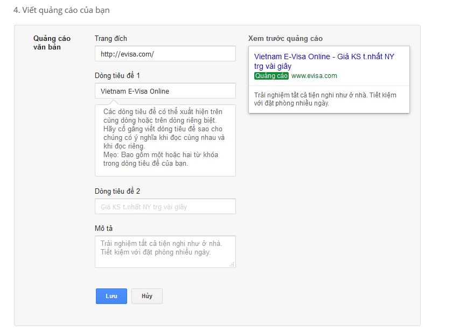Open the ad preview headline link
This screenshot has width=453, height=332.
(324, 61)
